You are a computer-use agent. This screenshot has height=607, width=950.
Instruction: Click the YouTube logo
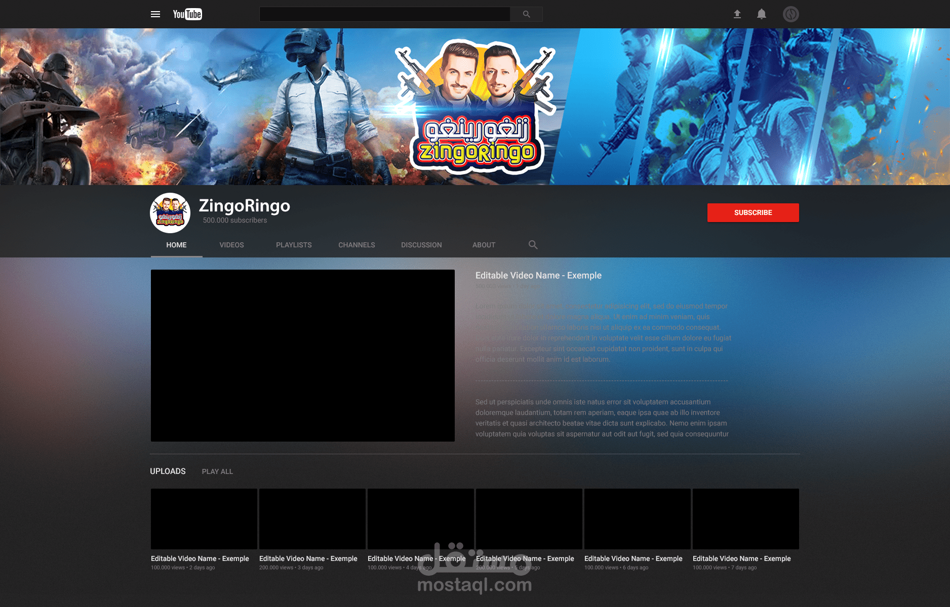coord(187,14)
